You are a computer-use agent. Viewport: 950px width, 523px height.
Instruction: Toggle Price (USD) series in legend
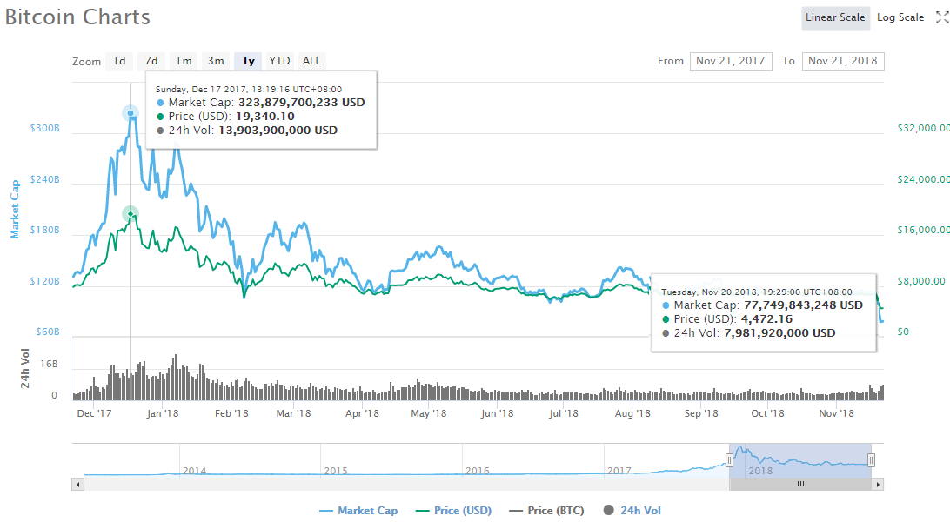point(453,511)
